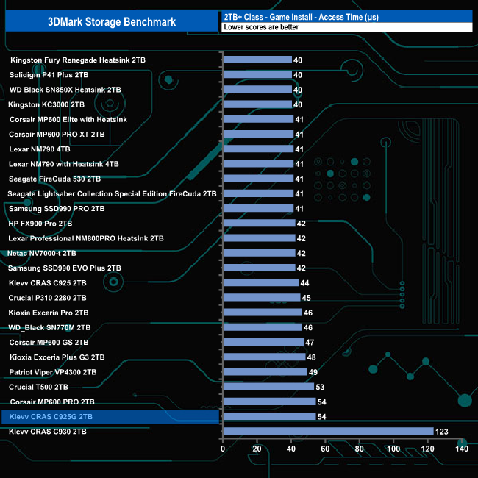Select the 'Samsung SSD990 PRO 2TB' label
478x478 pixels.
[57, 209]
